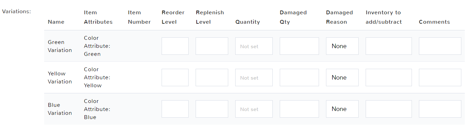The height and width of the screenshot is (133, 468).
Task: Select Inventory to add/subtract field for Green Variation
Action: click(x=389, y=46)
